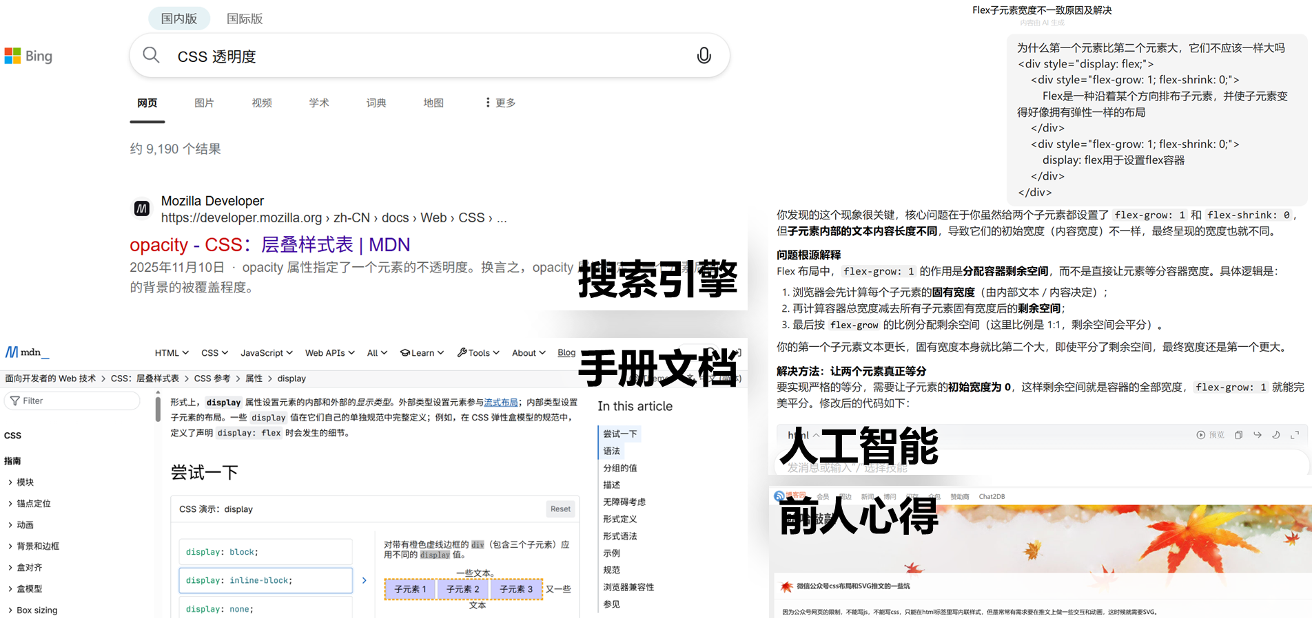The height and width of the screenshot is (618, 1312).
Task: Click the 博客园 blog logo icon
Action: pyautogui.click(x=779, y=496)
